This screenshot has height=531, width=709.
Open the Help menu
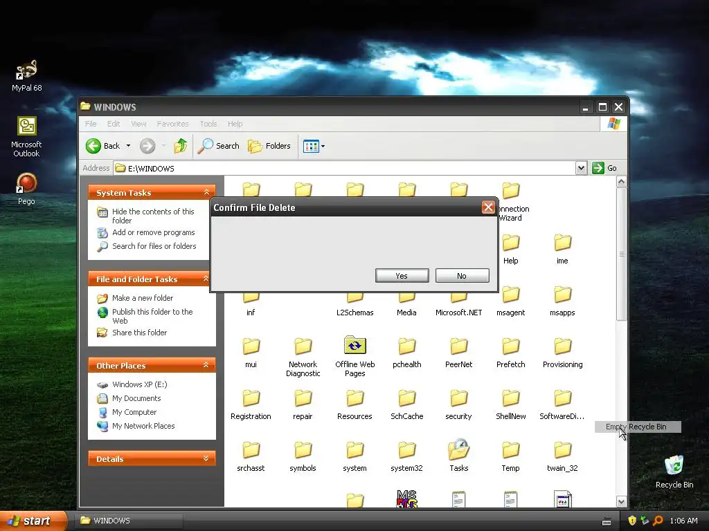click(x=235, y=124)
